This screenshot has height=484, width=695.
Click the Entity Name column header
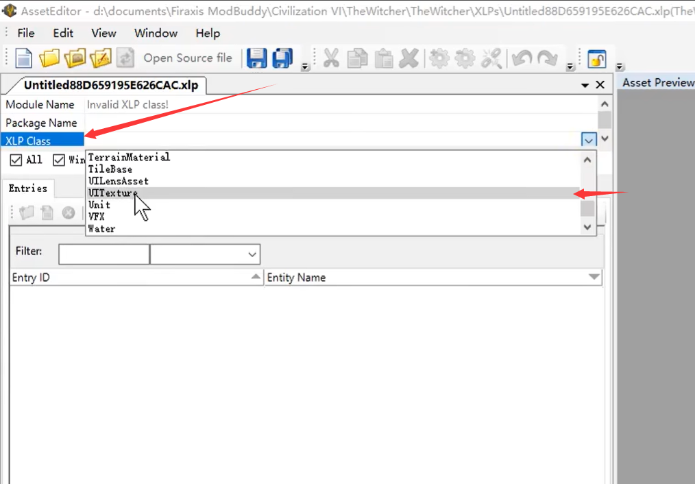pos(433,278)
